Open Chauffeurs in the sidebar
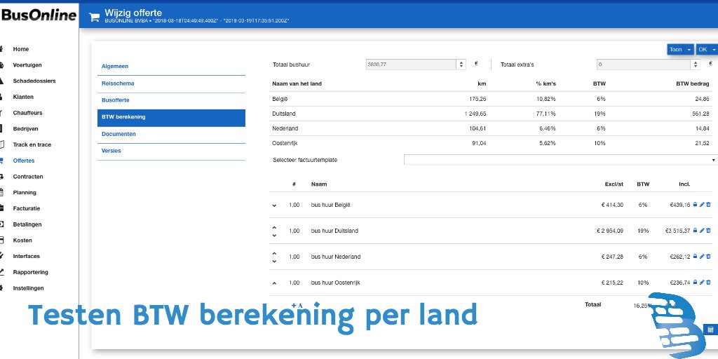This screenshot has width=718, height=359. (28, 113)
